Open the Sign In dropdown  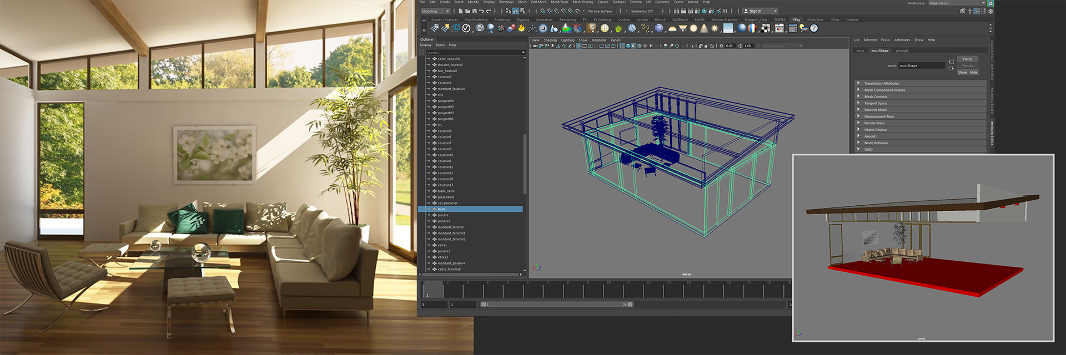point(760,11)
